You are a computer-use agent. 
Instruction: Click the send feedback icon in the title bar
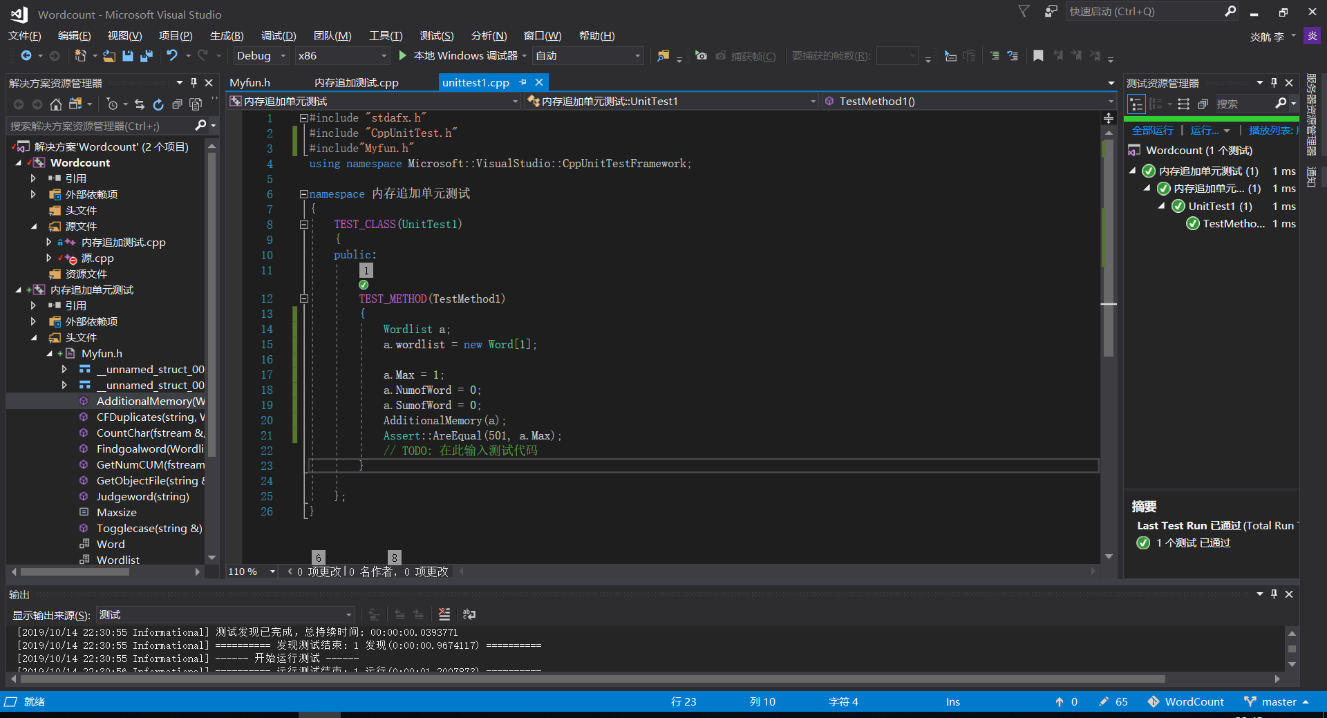pos(1051,11)
